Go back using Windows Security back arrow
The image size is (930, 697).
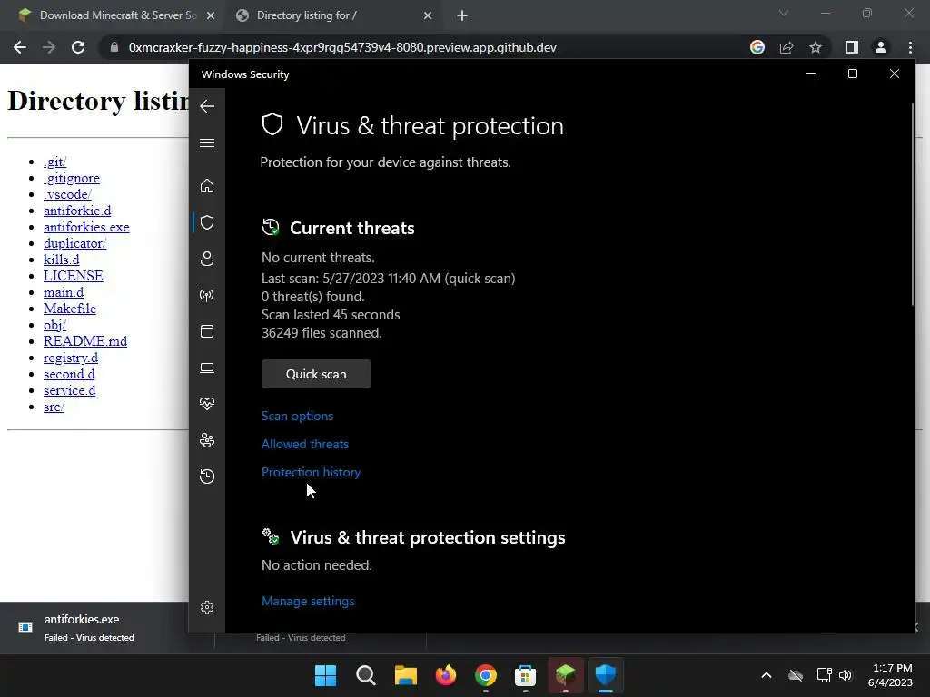pos(207,106)
